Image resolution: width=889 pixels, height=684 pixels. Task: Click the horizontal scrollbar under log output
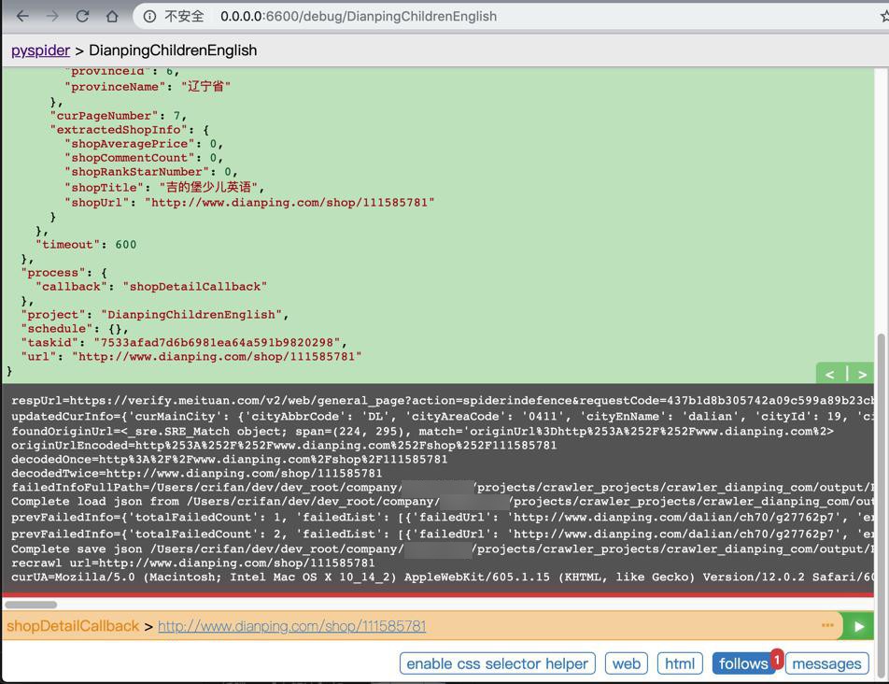pos(31,605)
